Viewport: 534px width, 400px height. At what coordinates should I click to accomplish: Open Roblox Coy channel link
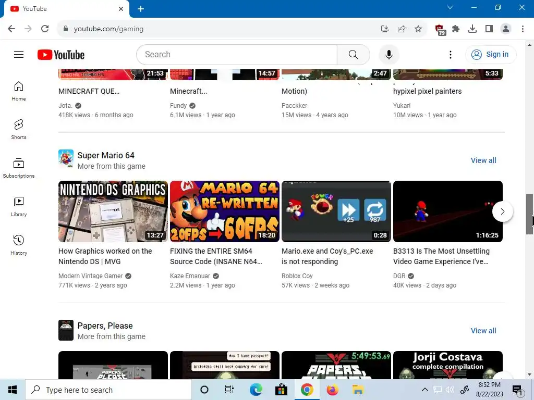click(x=297, y=276)
